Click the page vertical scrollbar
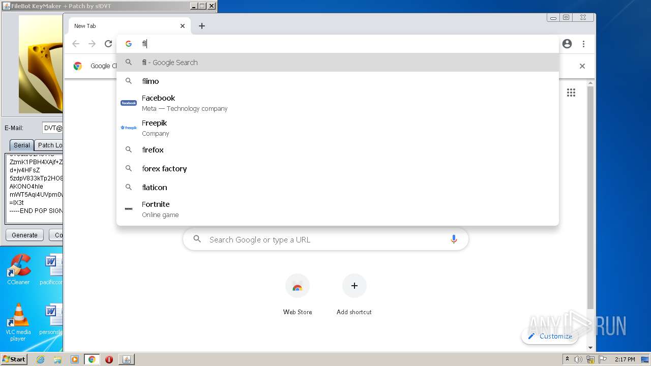Image resolution: width=651 pixels, height=366 pixels. 590,198
